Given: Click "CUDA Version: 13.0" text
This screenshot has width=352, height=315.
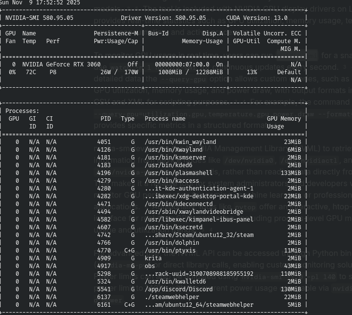Looking at the screenshot, I should tap(257, 18).
